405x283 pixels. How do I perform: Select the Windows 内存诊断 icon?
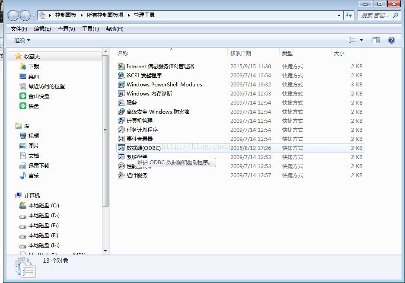(121, 93)
